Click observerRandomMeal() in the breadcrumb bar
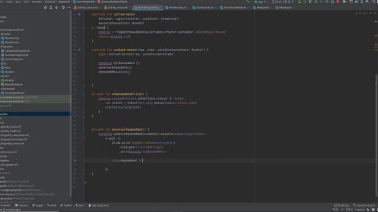The image size is (378, 212). point(112,2)
